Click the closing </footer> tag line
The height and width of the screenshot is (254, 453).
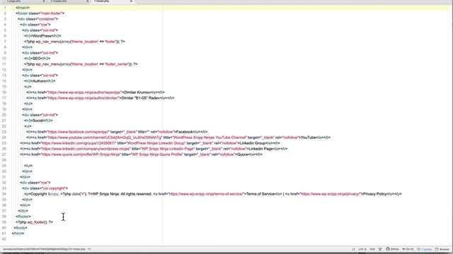[23, 217]
